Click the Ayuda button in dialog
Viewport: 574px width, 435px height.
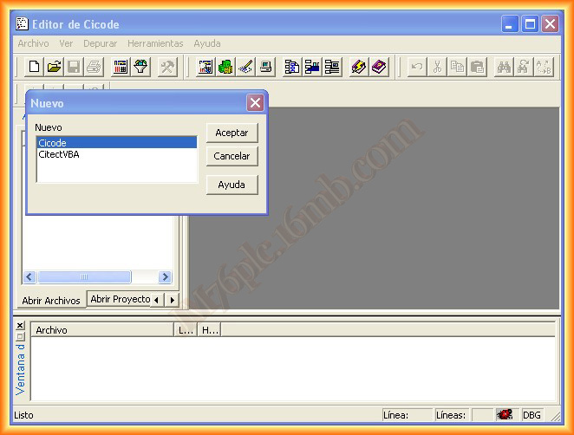pos(232,185)
